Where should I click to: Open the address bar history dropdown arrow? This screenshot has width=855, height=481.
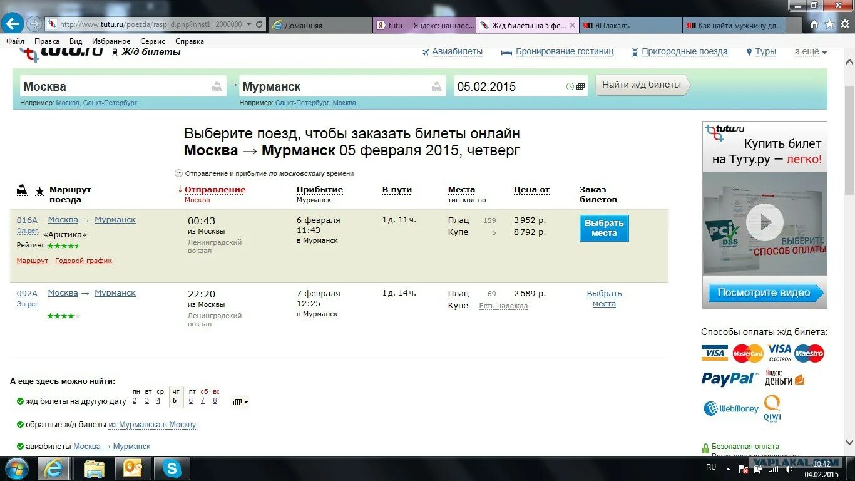point(250,24)
